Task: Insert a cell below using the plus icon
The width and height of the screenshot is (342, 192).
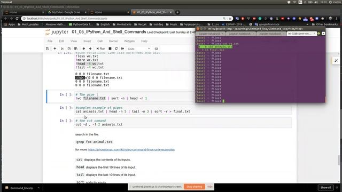Action: 55,49
